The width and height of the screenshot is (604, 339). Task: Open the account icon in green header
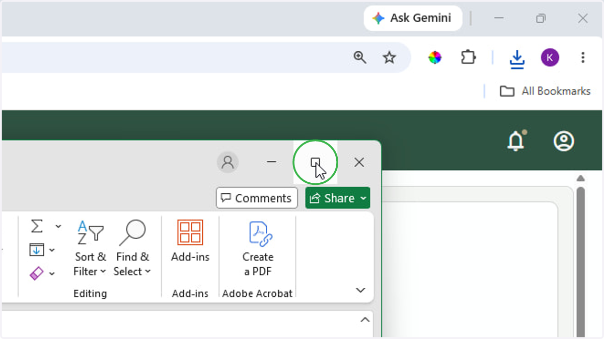coord(564,141)
